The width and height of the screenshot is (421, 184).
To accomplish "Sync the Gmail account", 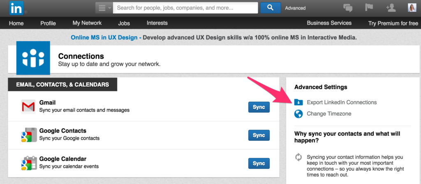I will 259,107.
